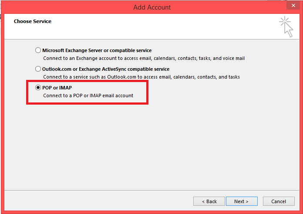Viewport: 303px width, 214px height.
Task: Select the Microsoft Exchange Server radio button
Action: coord(38,50)
